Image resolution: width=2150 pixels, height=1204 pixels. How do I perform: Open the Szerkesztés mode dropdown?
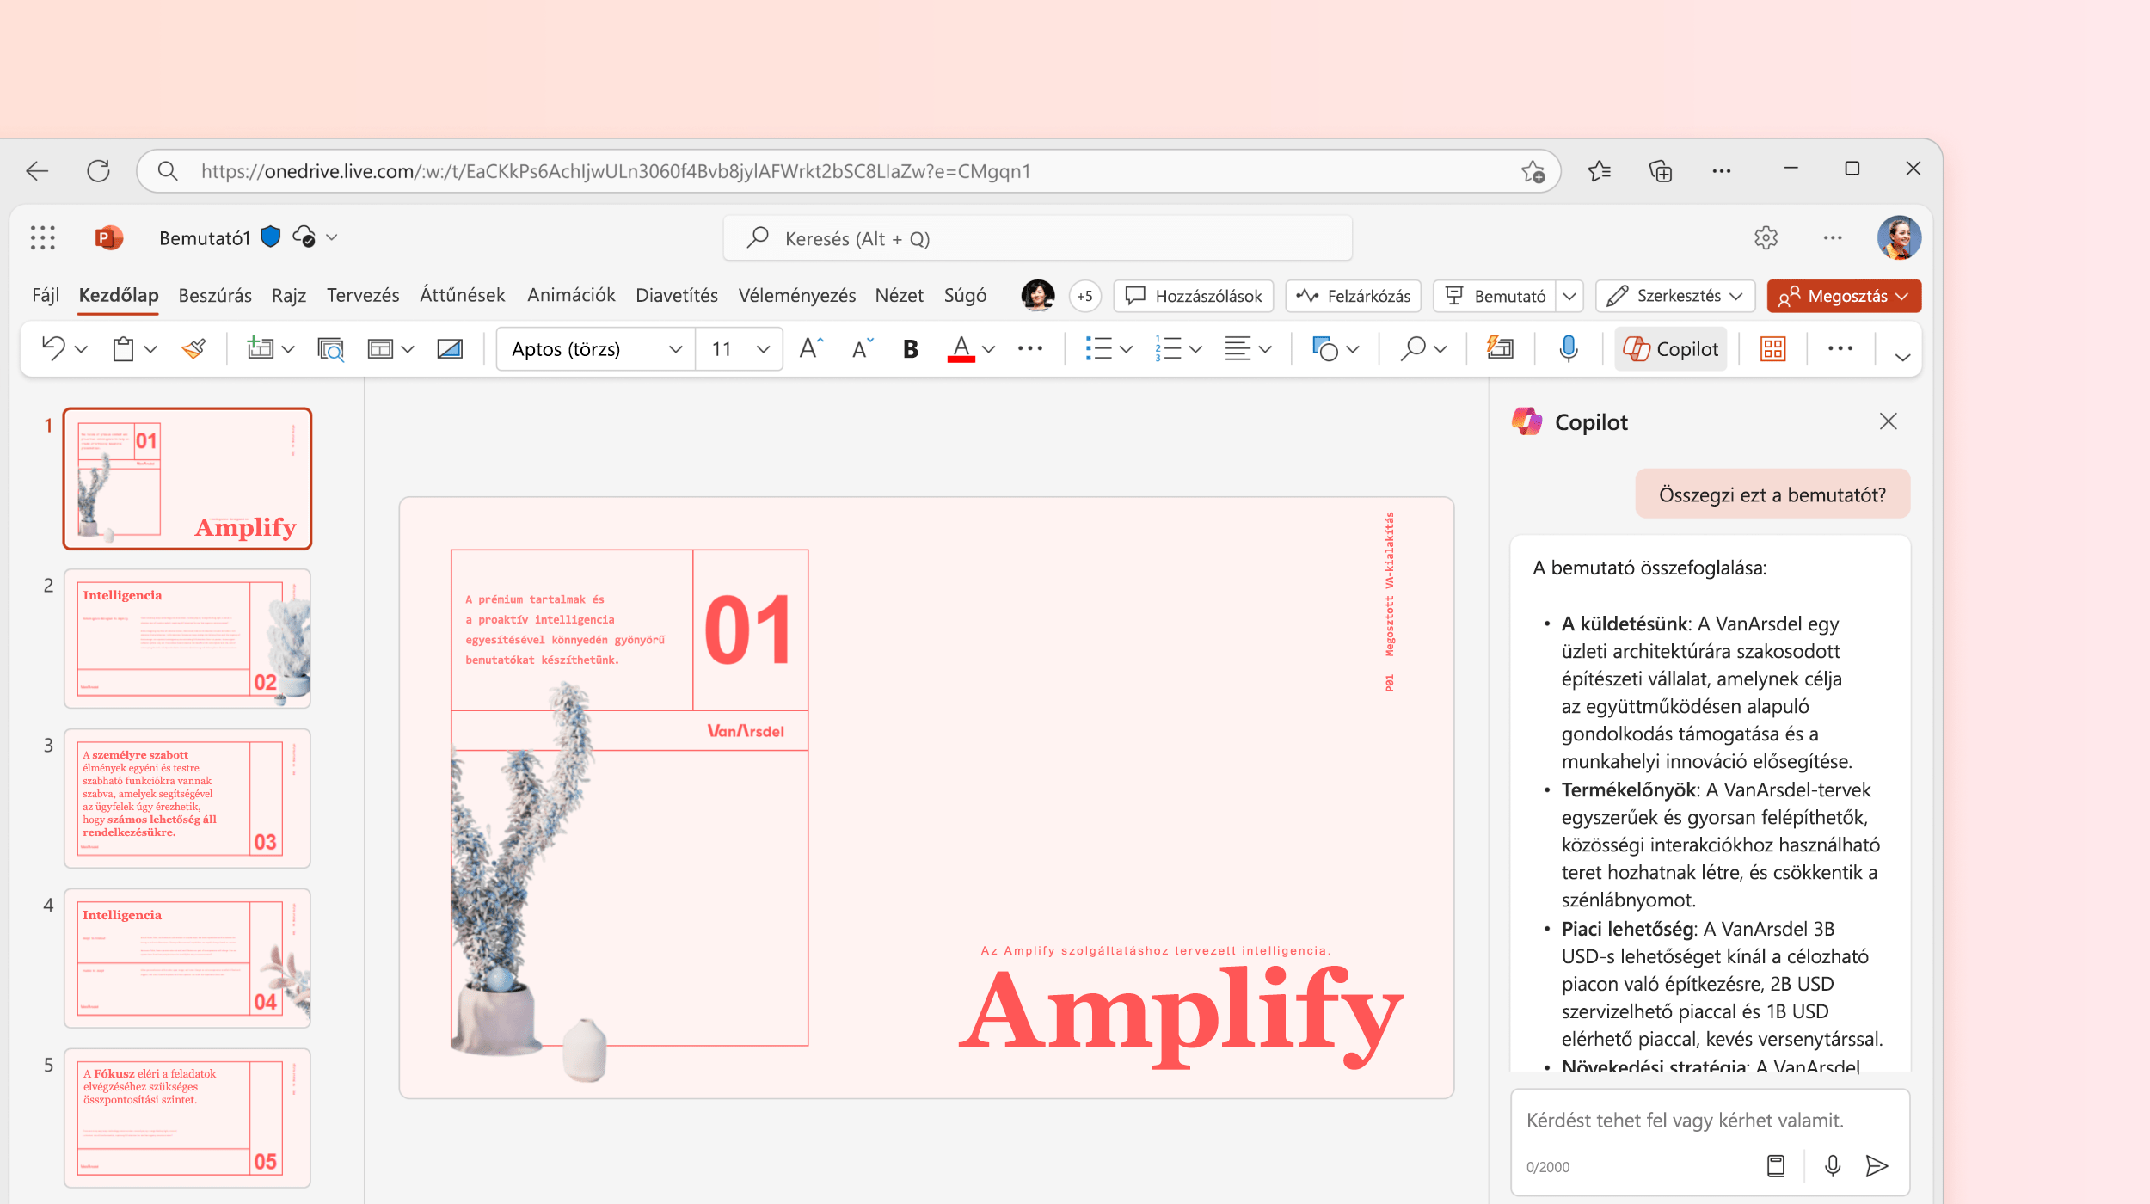[x=1674, y=296]
